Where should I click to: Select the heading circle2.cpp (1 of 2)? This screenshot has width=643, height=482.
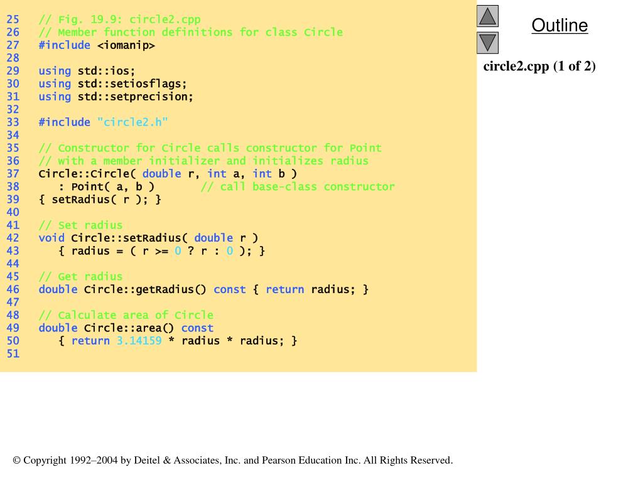539,66
